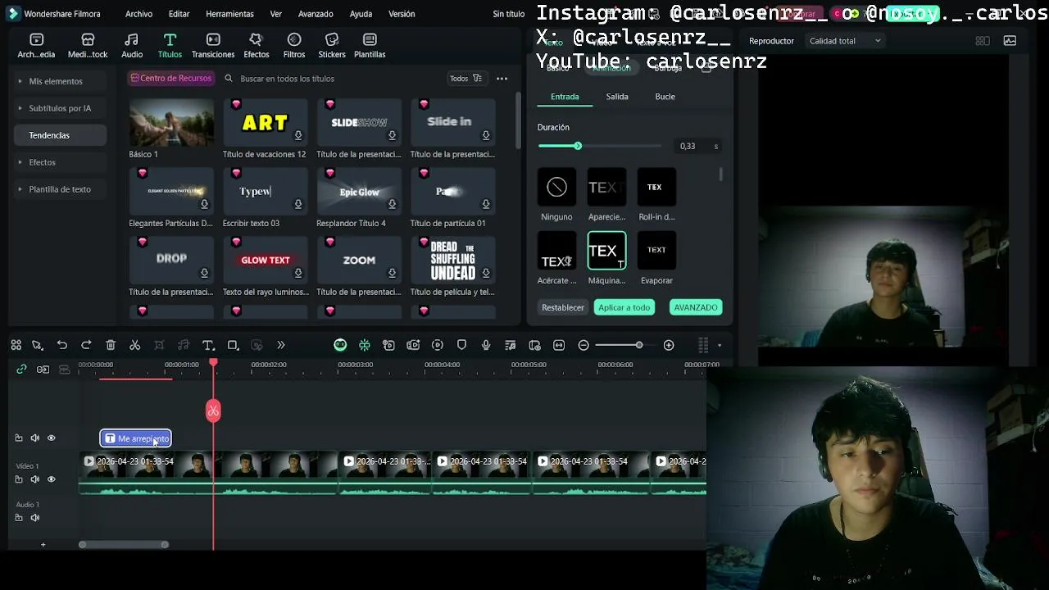This screenshot has height=590, width=1049.
Task: Undo the last timeline action
Action: [61, 345]
